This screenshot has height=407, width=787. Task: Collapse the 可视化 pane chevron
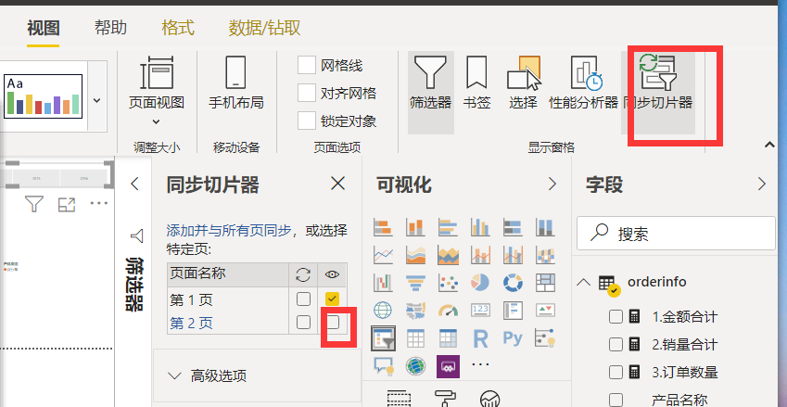point(552,184)
